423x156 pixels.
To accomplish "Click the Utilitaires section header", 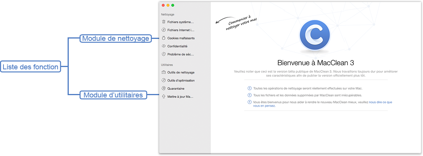I will [x=167, y=65].
